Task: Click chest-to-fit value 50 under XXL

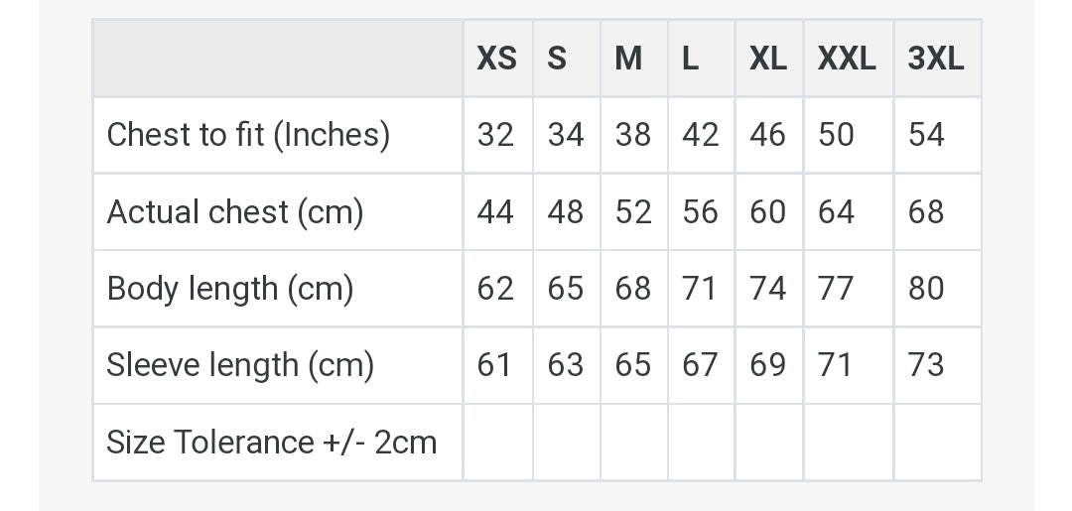Action: [836, 135]
